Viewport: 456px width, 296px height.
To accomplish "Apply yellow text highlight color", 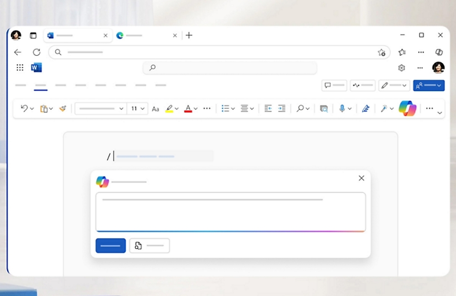I will pos(169,109).
